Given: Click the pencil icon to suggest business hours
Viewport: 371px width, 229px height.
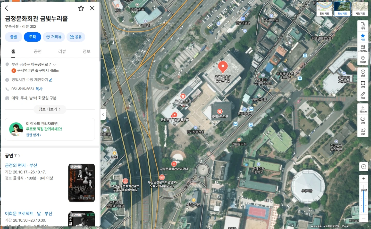Looking at the screenshot, I should click(x=51, y=80).
